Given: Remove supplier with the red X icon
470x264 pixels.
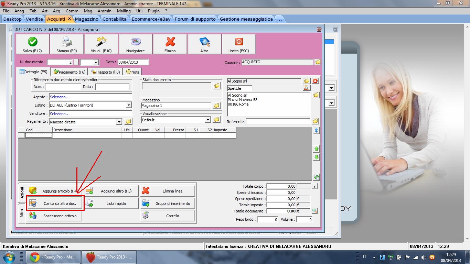Looking at the screenshot, I should coord(315,81).
